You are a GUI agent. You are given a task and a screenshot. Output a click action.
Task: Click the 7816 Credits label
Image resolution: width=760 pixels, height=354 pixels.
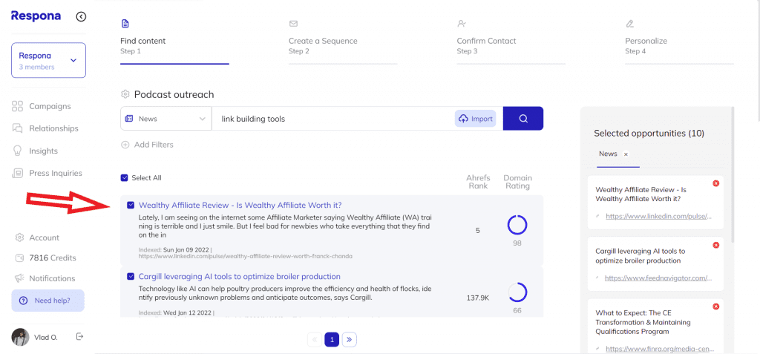[x=53, y=258]
